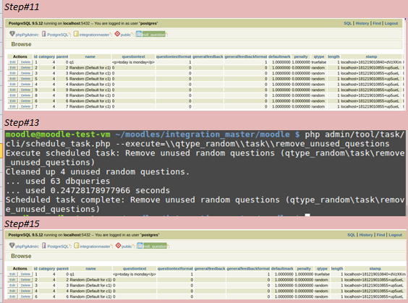Delete the row with id 2 in the upper table
This screenshot has width=408, height=303.
[25, 68]
